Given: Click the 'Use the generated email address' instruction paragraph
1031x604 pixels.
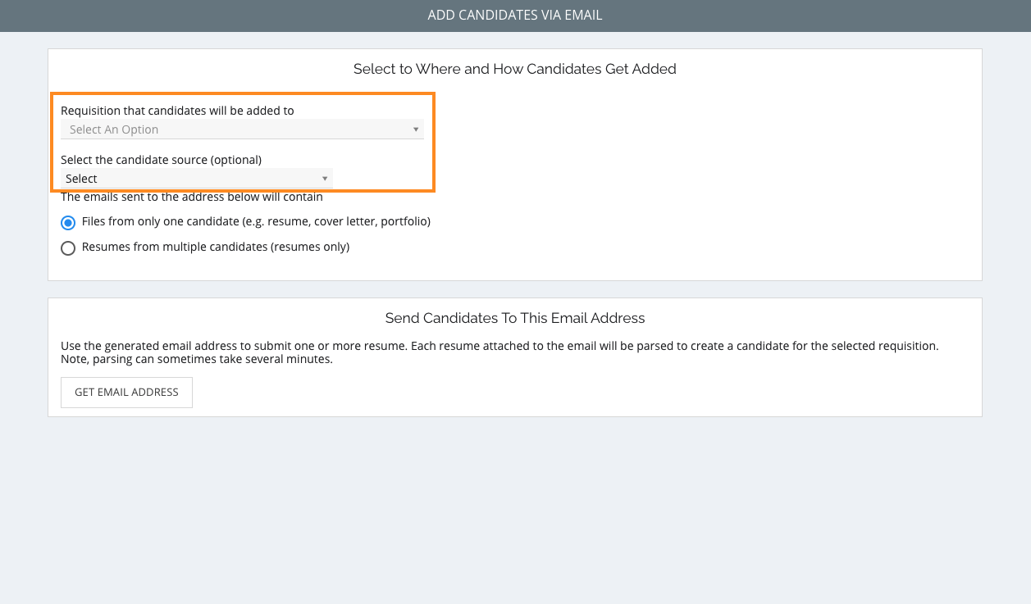Looking at the screenshot, I should tap(500, 346).
